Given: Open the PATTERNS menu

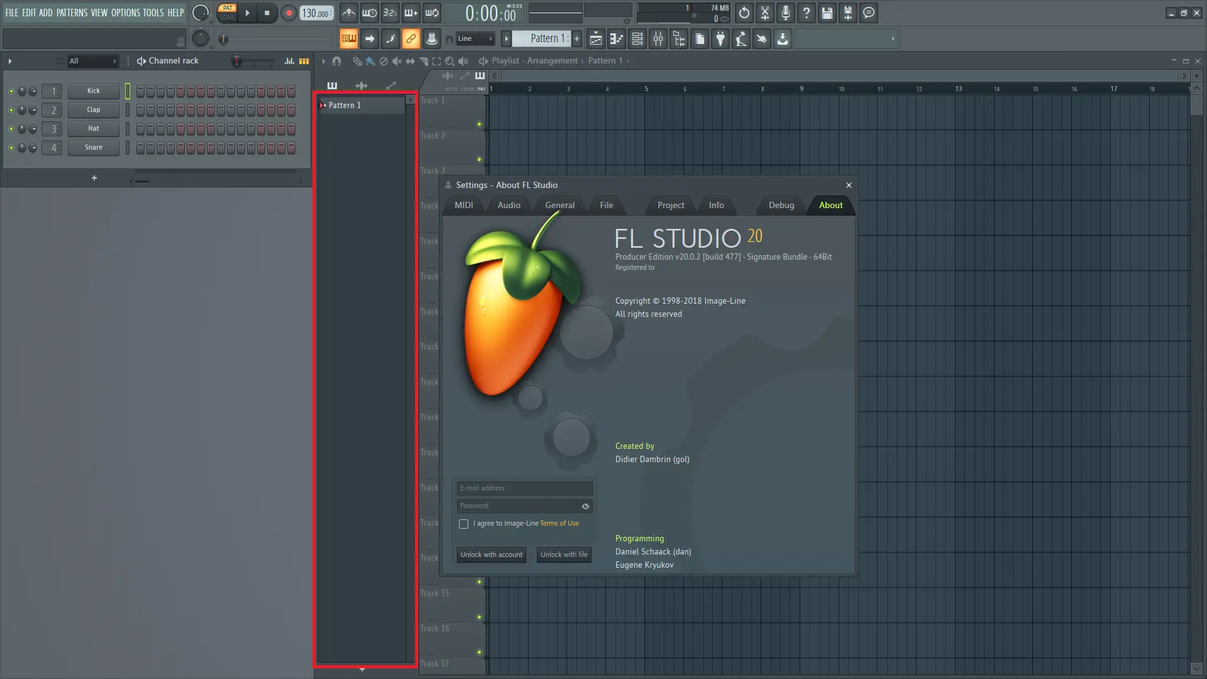Looking at the screenshot, I should point(72,13).
